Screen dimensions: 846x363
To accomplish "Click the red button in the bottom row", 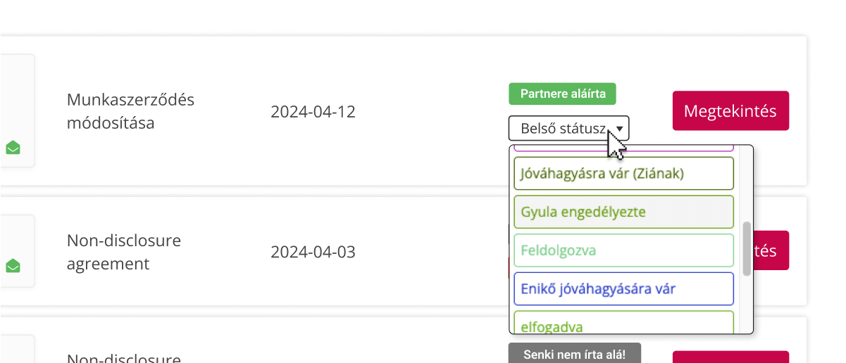I will [x=730, y=357].
